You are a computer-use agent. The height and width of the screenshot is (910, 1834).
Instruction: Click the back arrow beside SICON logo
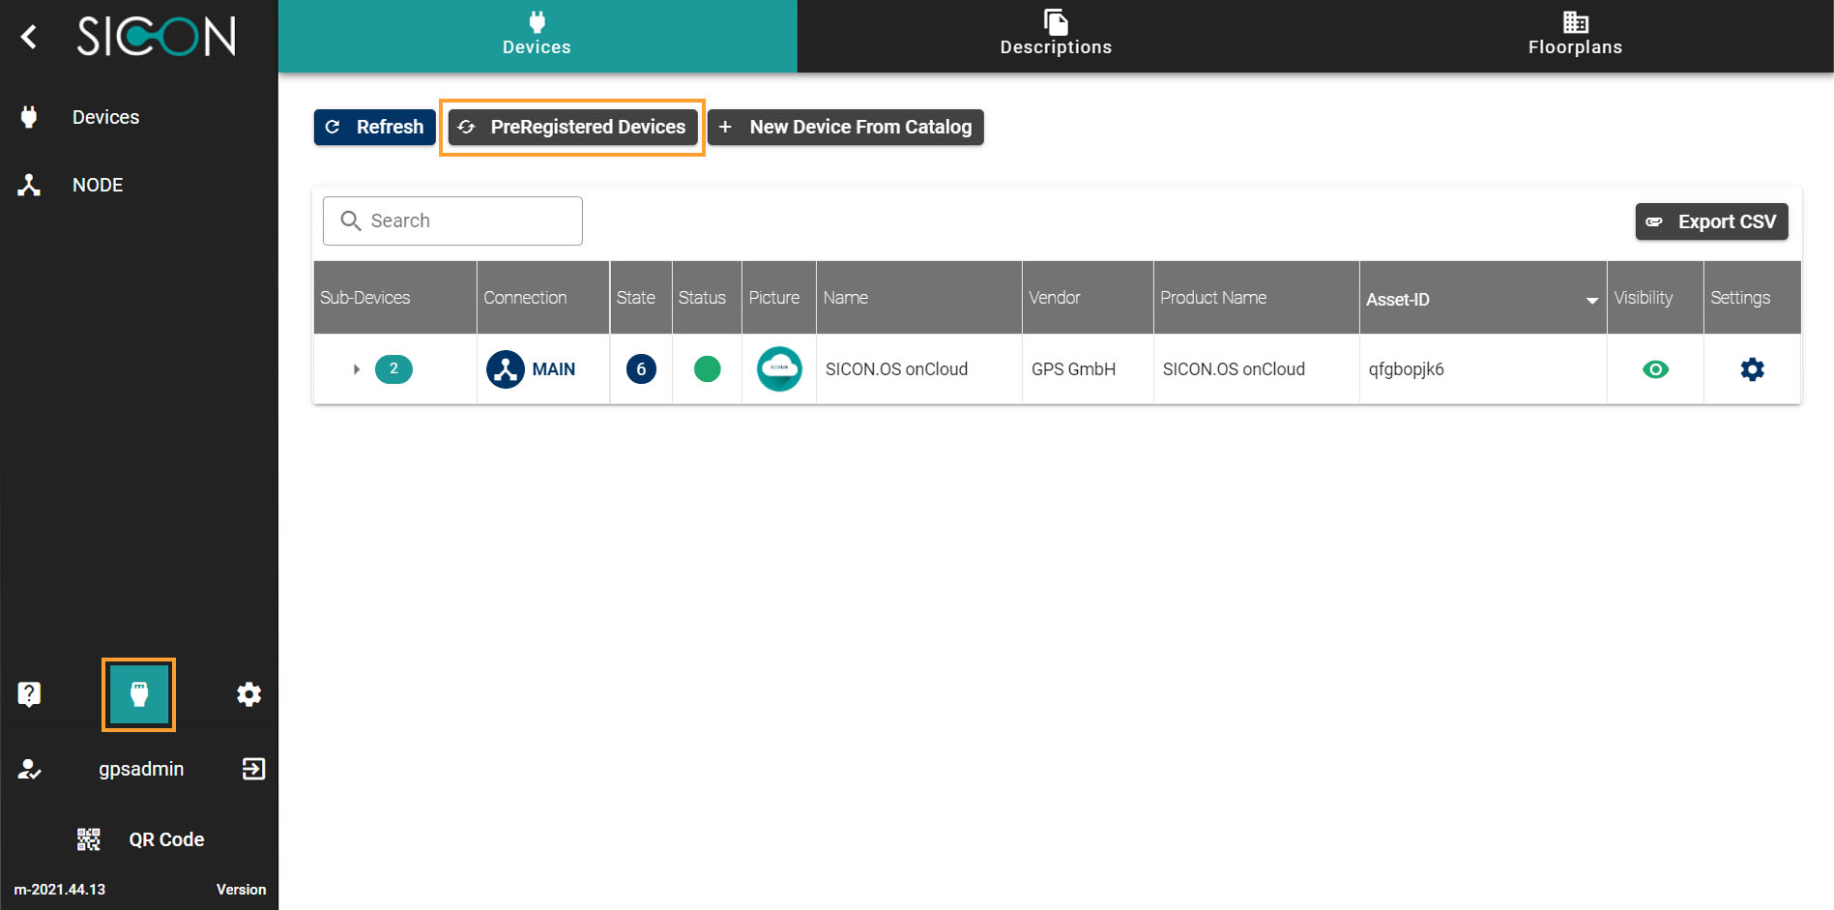29,37
